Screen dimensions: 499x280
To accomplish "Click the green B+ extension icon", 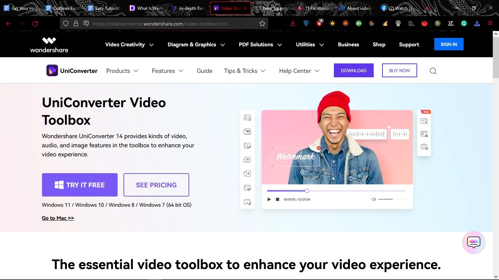I will coord(359,24).
